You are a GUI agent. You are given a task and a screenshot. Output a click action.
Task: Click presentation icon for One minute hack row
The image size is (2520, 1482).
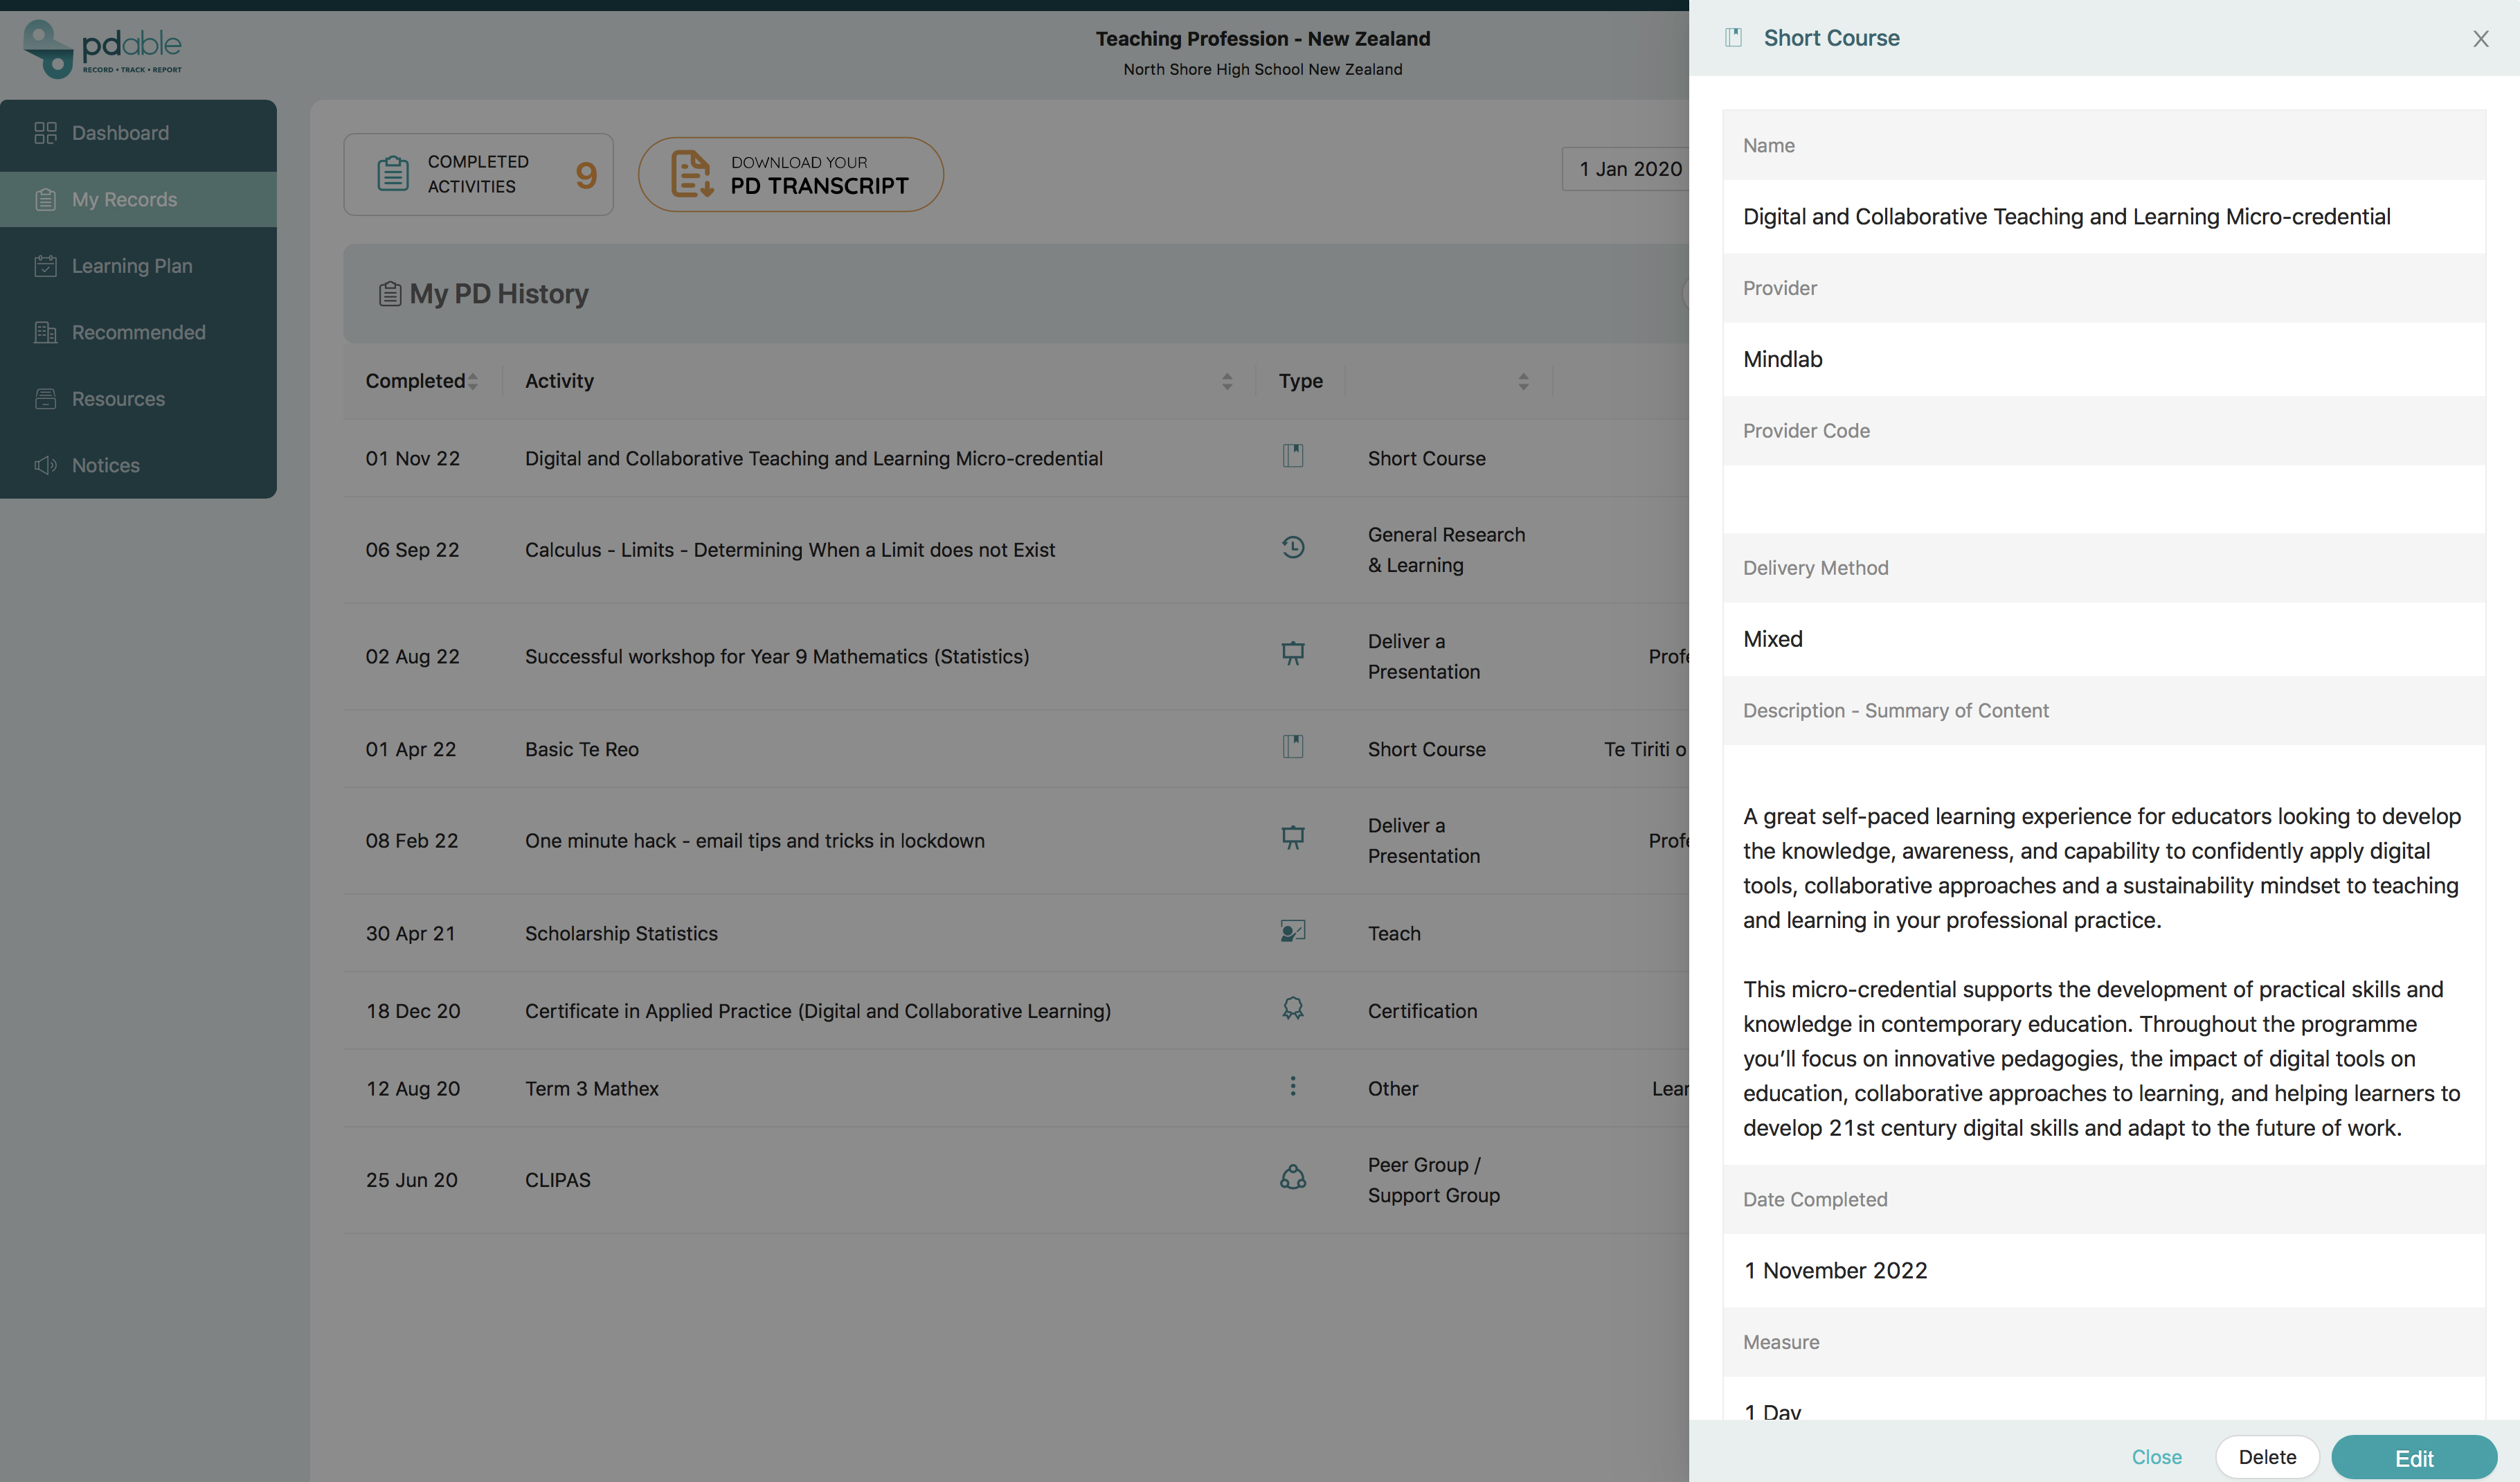tap(1293, 838)
